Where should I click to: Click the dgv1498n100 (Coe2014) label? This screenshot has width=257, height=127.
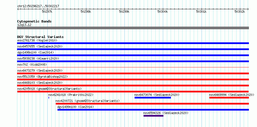36,52
